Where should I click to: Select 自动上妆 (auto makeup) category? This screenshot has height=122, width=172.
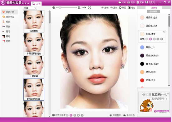(x=10, y=12)
